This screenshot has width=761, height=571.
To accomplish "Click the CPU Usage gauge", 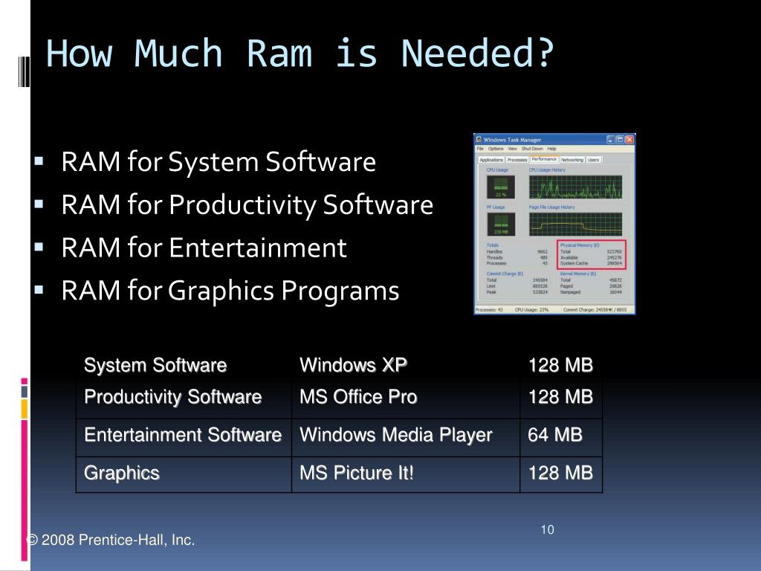I will (x=501, y=187).
